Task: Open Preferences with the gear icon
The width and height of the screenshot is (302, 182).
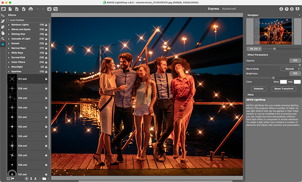Action: pyautogui.click(x=292, y=9)
